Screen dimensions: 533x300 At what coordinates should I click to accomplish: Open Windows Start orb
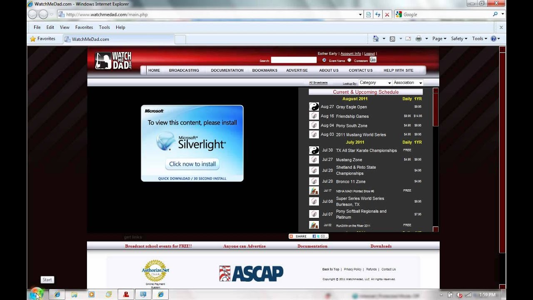pyautogui.click(x=36, y=294)
